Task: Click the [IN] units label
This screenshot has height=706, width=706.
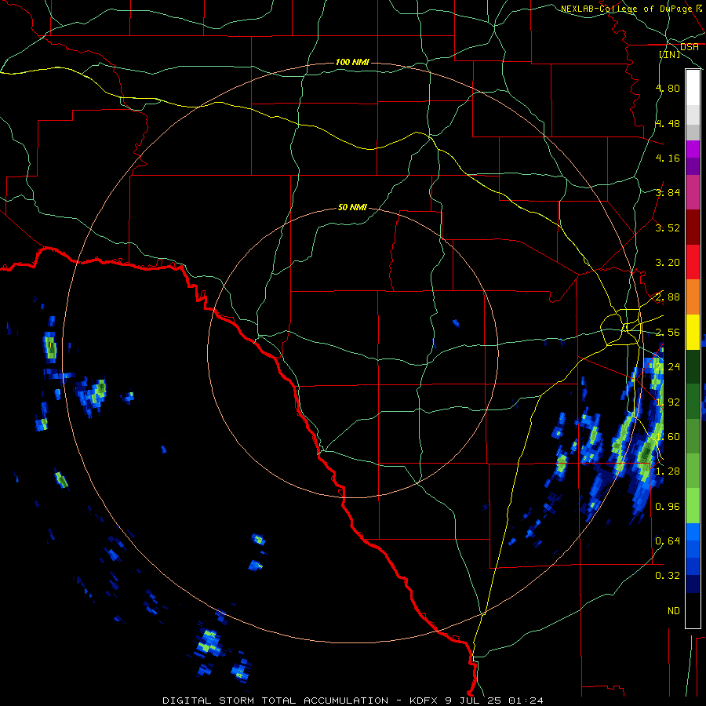Action: tap(670, 54)
